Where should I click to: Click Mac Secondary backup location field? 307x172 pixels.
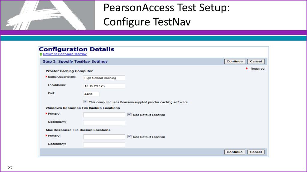[x=104, y=145]
